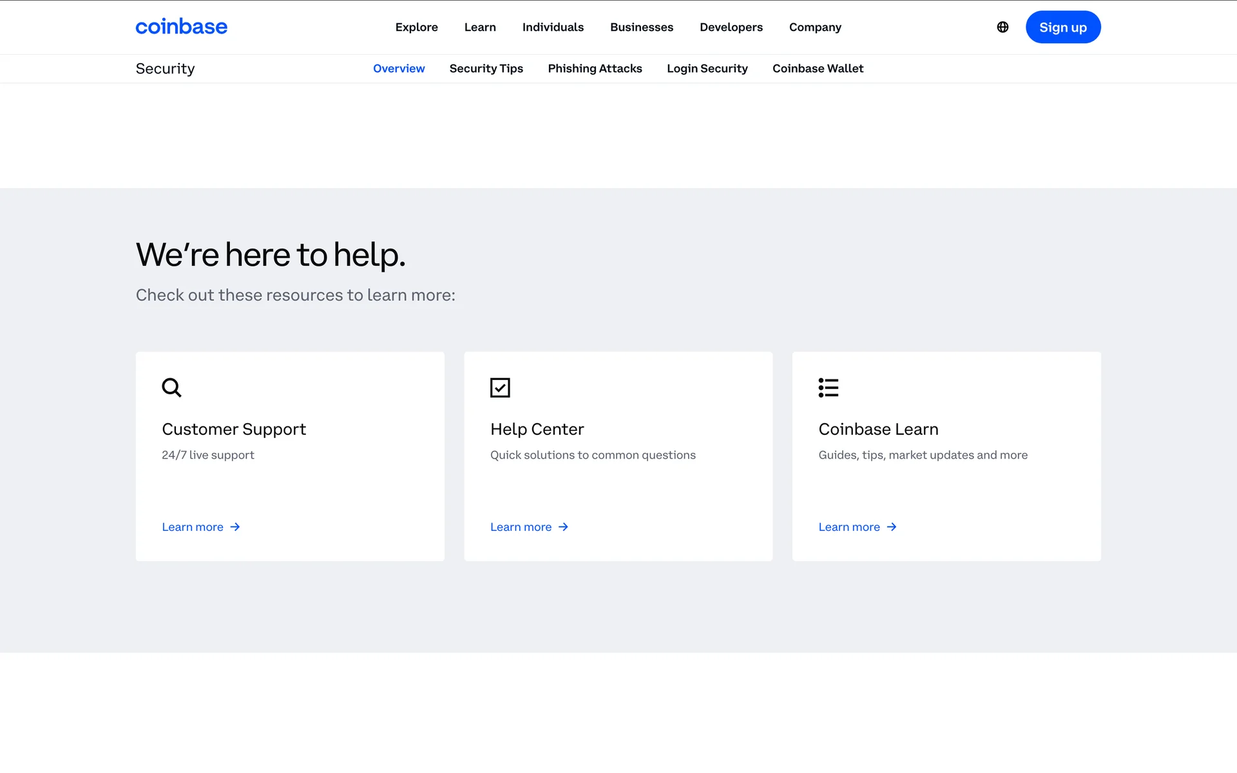Open the globe language selector
The image size is (1237, 773).
click(x=1002, y=27)
